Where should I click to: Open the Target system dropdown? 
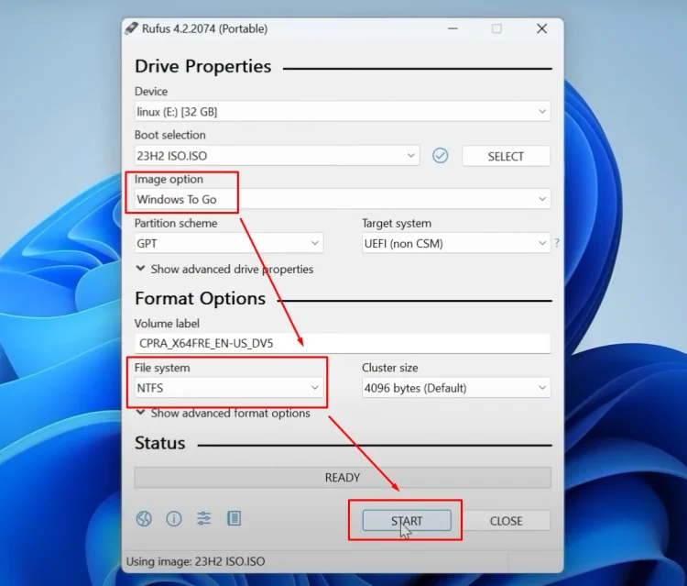tap(455, 244)
